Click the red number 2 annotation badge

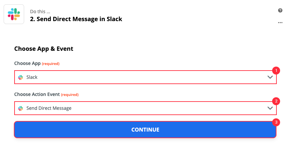[276, 101]
